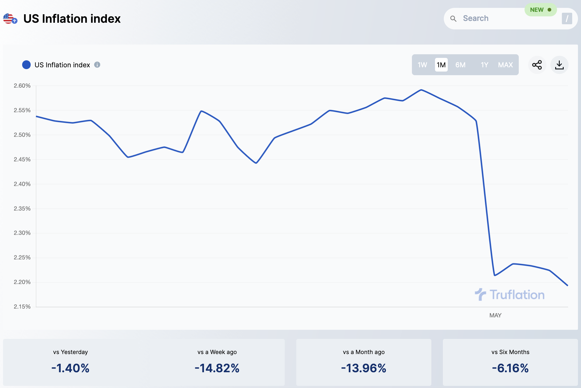
Task: Click the slash shortcut key icon
Action: (567, 18)
